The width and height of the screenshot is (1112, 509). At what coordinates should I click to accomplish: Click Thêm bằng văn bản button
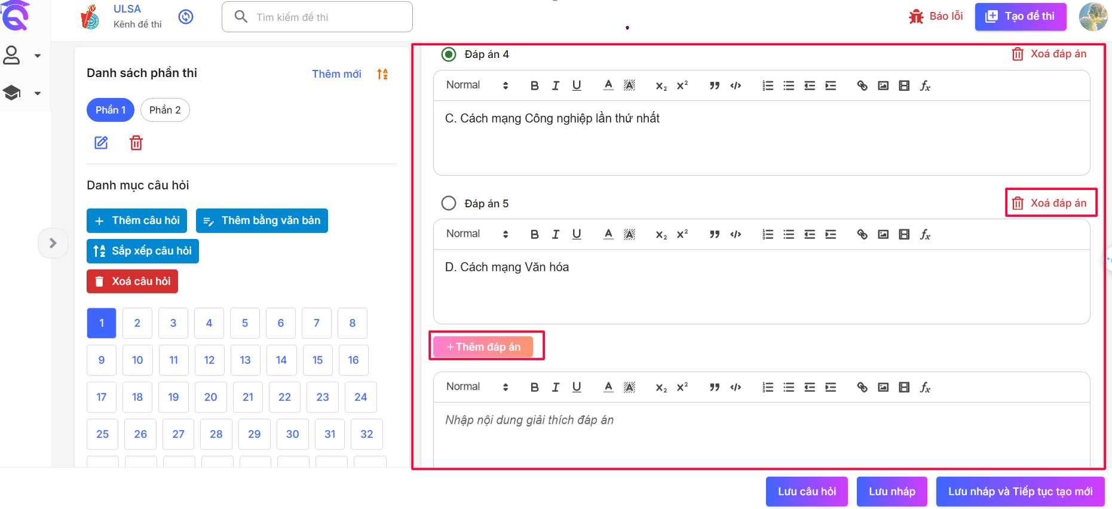tap(262, 220)
